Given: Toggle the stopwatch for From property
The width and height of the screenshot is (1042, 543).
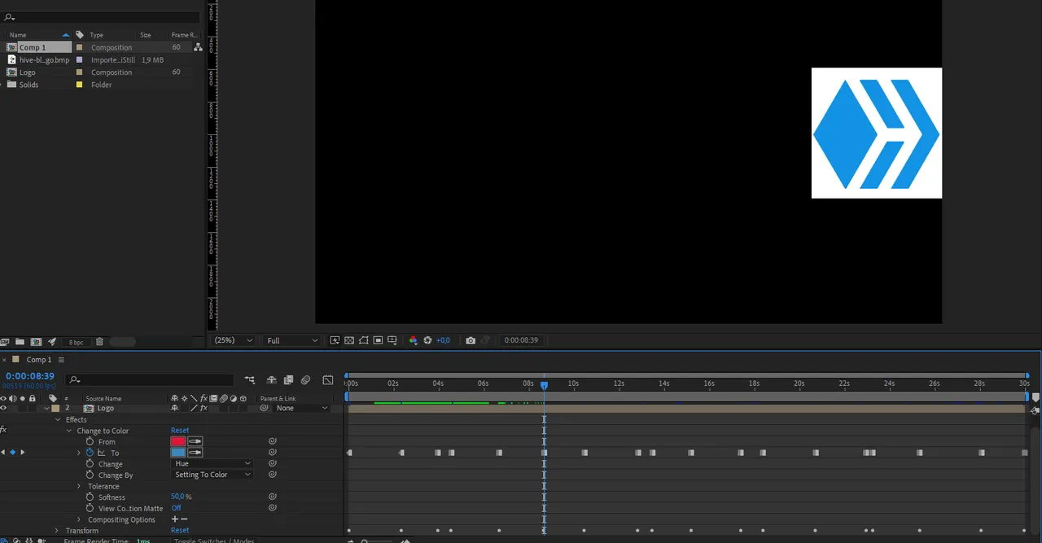Looking at the screenshot, I should coord(90,441).
